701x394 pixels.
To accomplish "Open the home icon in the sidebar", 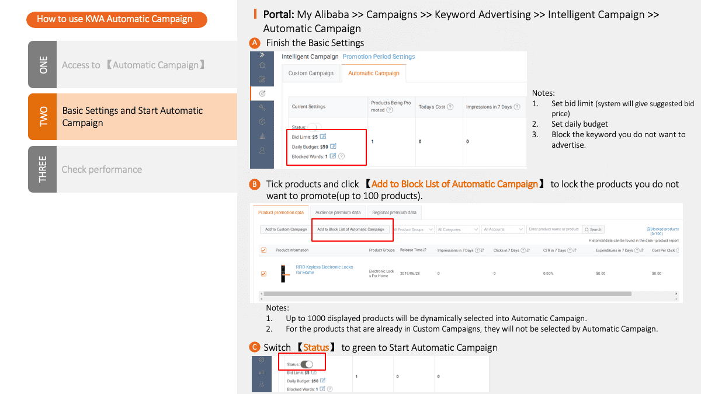I will point(262,65).
